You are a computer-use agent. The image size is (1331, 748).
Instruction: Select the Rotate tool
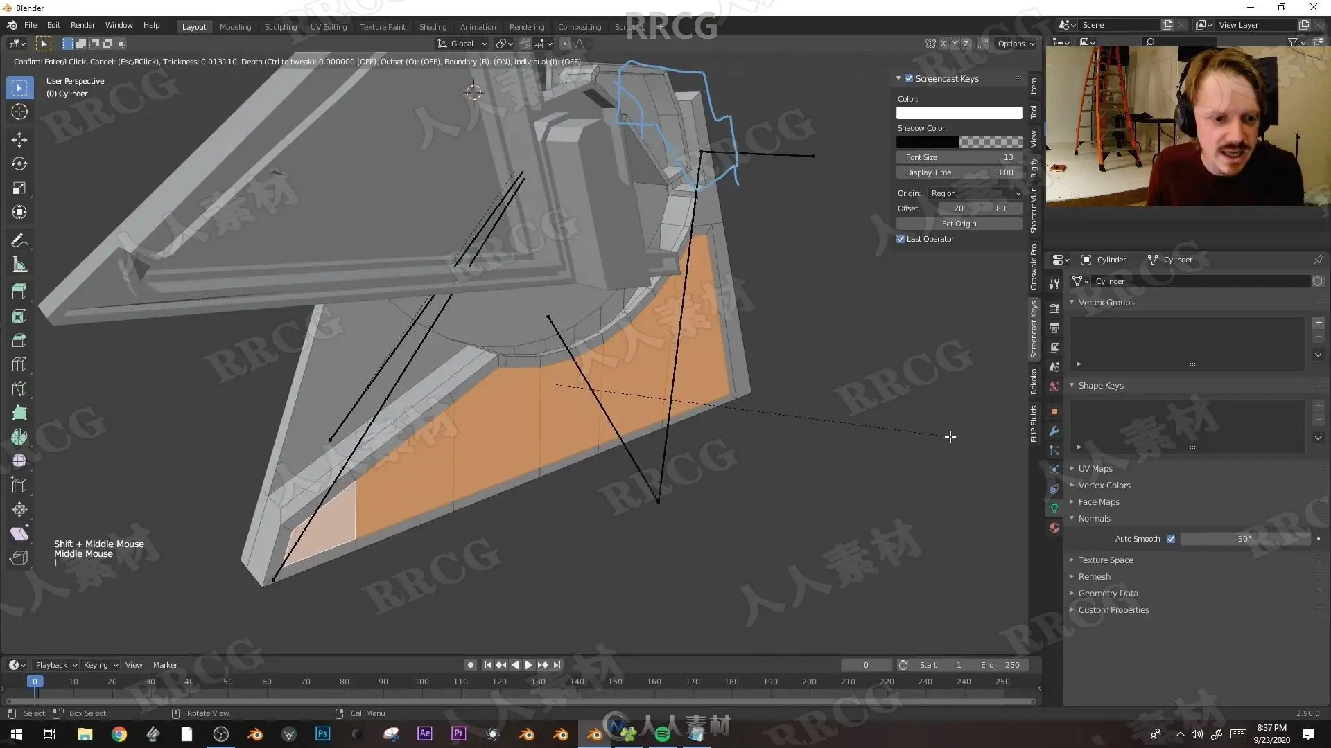pos(19,164)
